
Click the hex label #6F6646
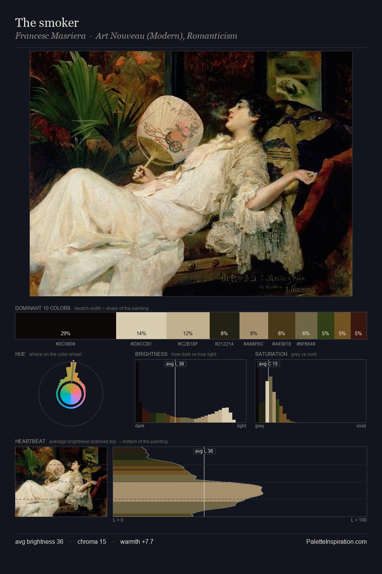click(306, 344)
